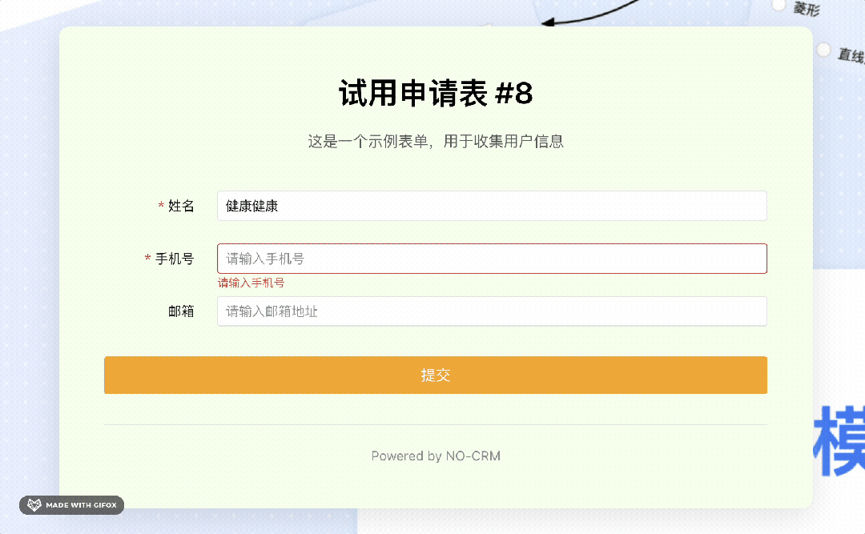Image resolution: width=865 pixels, height=534 pixels.
Task: Click the 姓名 input containing 健康健康
Action: pyautogui.click(x=492, y=206)
